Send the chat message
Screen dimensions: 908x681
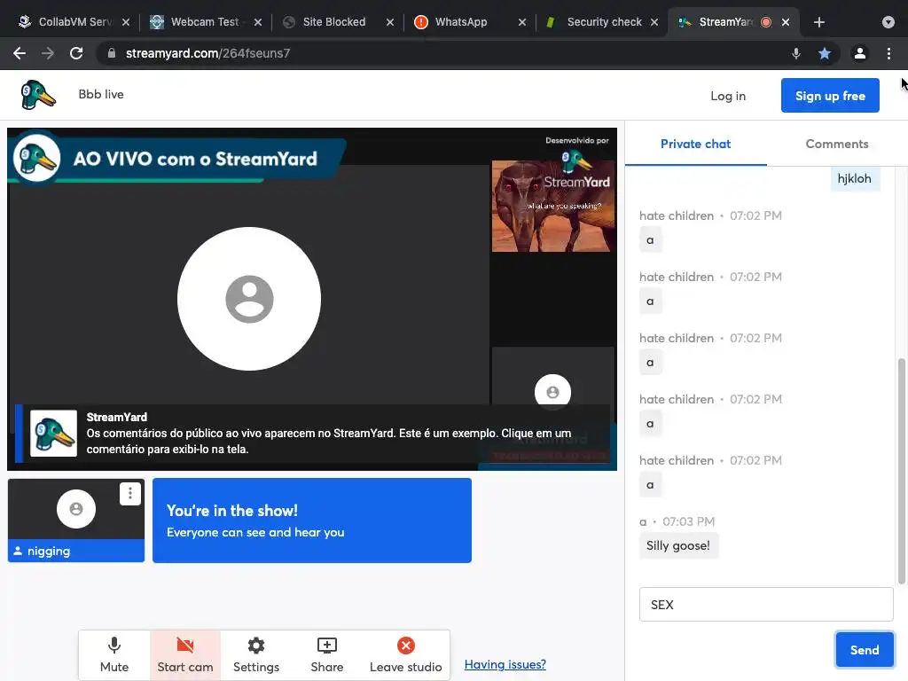(865, 650)
